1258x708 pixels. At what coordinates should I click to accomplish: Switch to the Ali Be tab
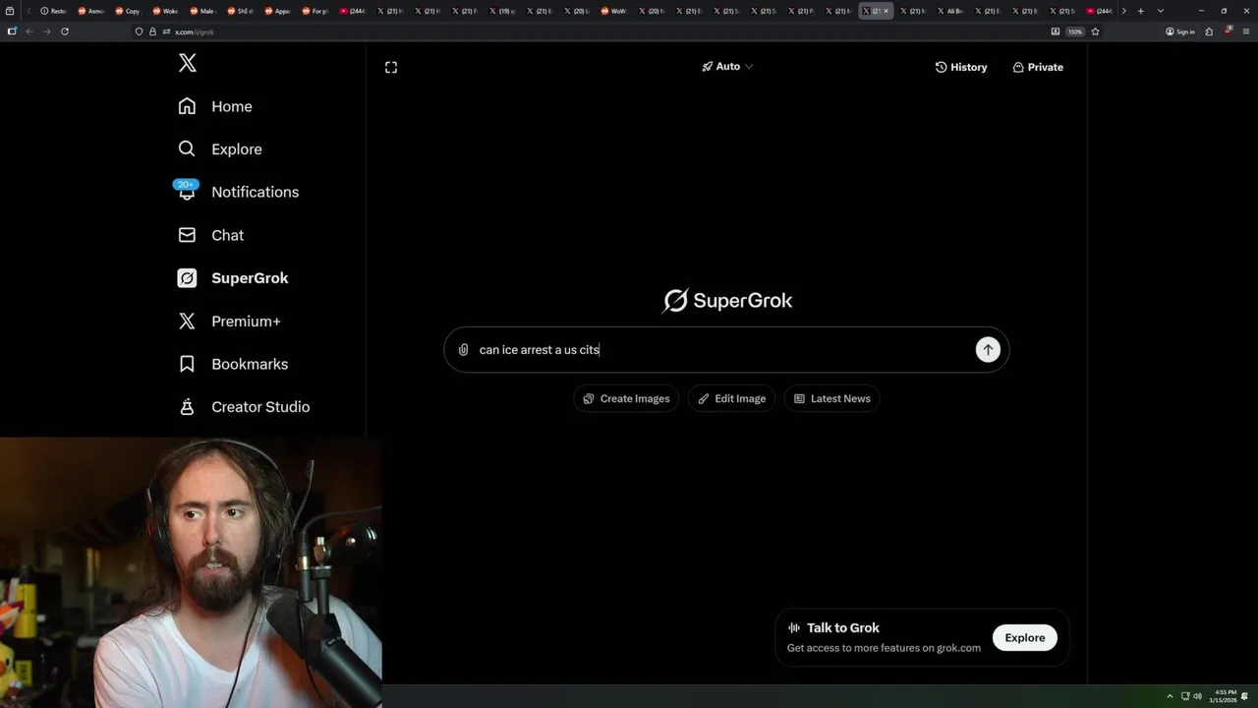point(949,11)
